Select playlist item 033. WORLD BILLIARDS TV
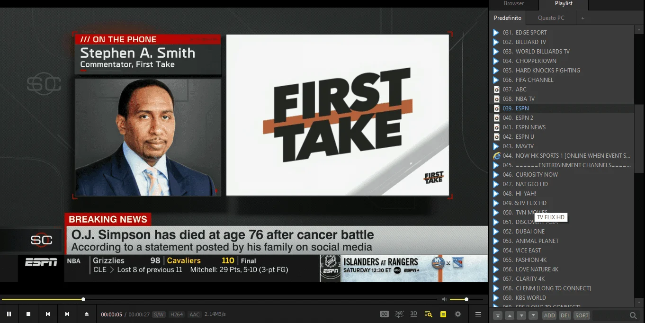 (x=562, y=52)
